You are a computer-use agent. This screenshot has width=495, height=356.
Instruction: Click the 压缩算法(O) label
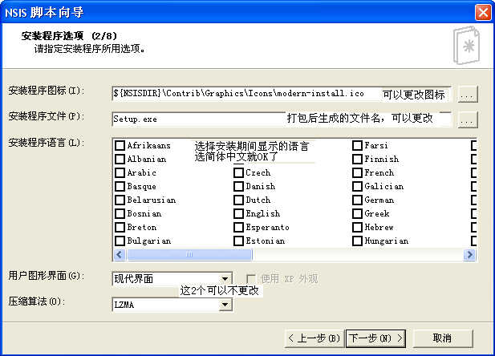37,302
